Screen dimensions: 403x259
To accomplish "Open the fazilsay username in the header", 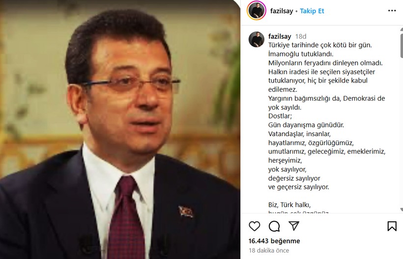I will pos(282,11).
